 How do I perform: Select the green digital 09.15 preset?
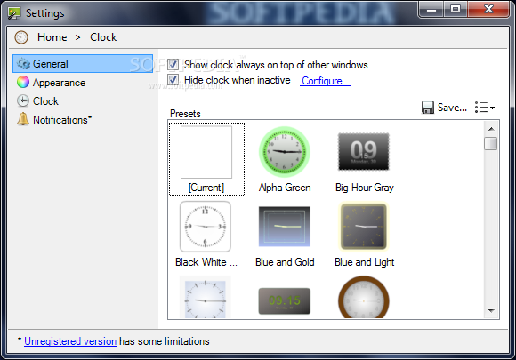point(285,300)
